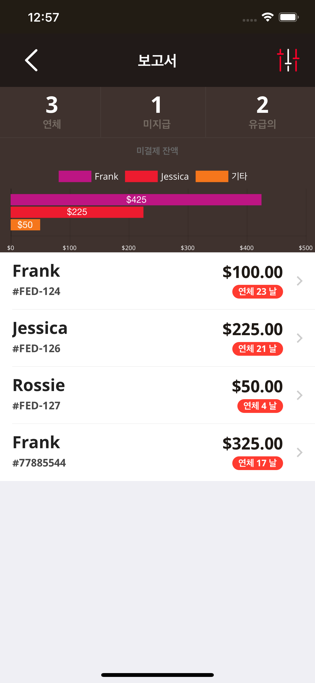315x683 pixels.
Task: Select the 유급의 tab showing 2
Action: click(x=260, y=112)
